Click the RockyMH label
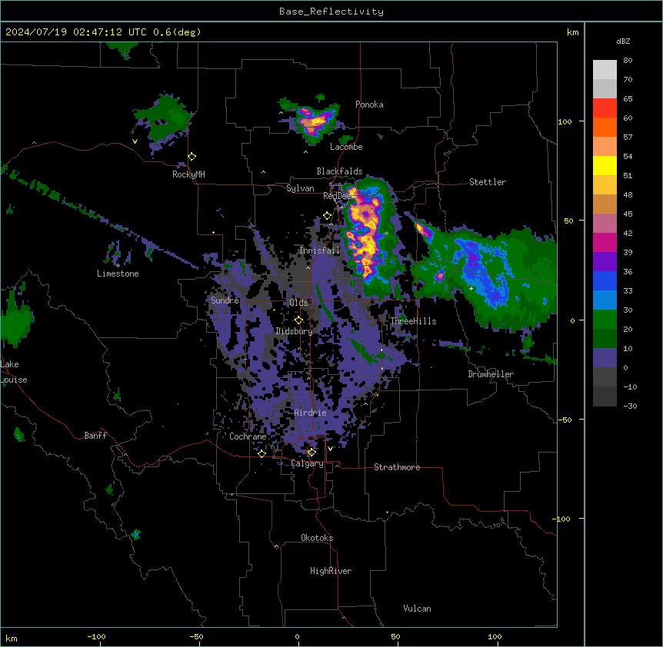 pyautogui.click(x=188, y=174)
